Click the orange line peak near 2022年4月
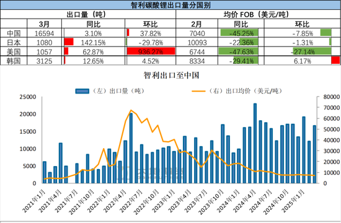 pyautogui.click(x=131, y=110)
